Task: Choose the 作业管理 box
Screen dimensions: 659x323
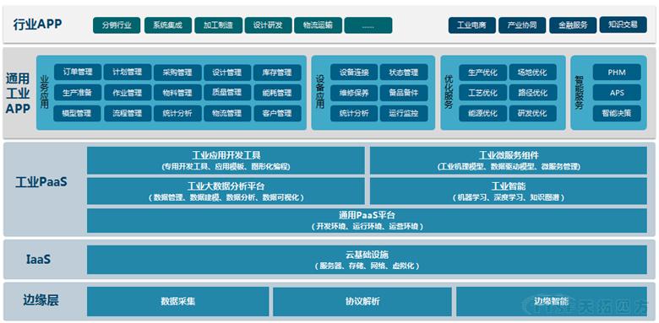Action: coord(128,92)
